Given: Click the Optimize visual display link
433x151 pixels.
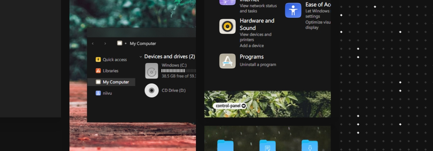Looking at the screenshot, I should [x=318, y=24].
